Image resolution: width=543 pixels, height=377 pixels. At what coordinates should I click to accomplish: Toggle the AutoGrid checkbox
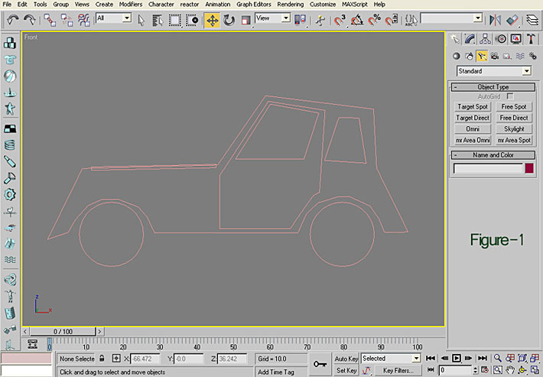point(510,97)
